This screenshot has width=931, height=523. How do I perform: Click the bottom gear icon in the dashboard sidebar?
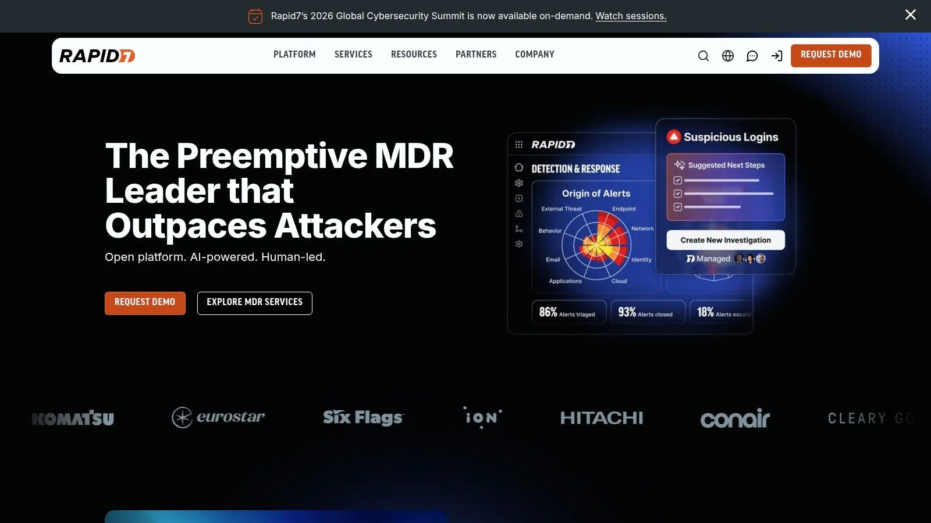pyautogui.click(x=519, y=244)
